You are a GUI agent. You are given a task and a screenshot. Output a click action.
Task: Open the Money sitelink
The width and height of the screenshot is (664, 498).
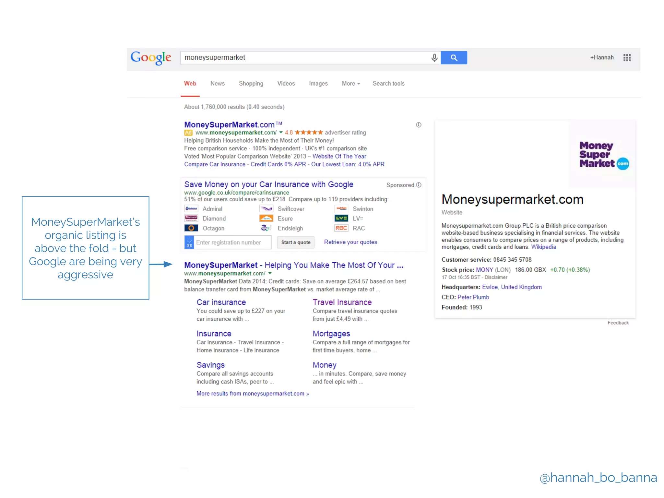click(x=325, y=365)
